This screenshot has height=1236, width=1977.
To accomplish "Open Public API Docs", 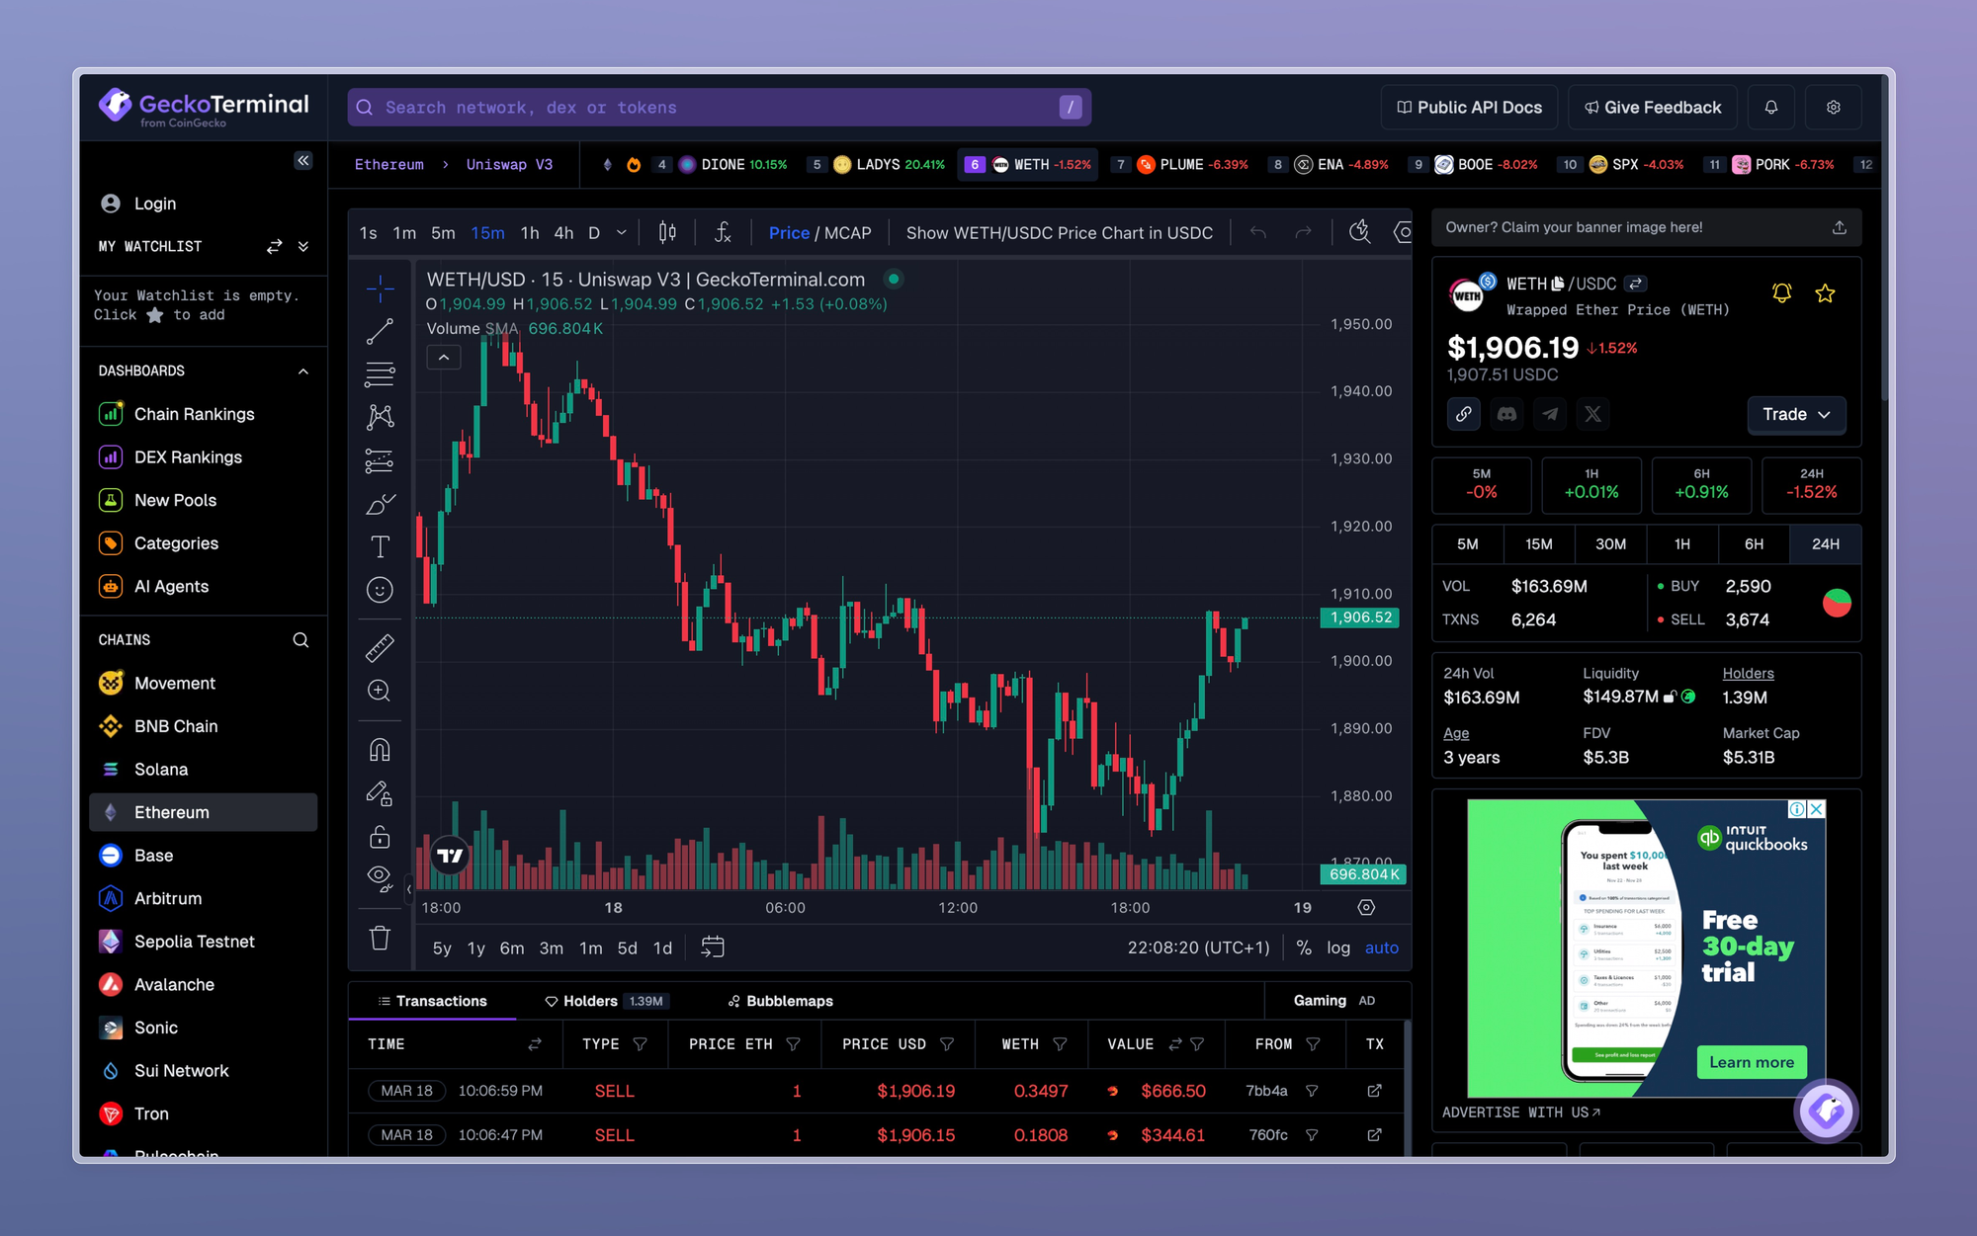I will tap(1469, 107).
